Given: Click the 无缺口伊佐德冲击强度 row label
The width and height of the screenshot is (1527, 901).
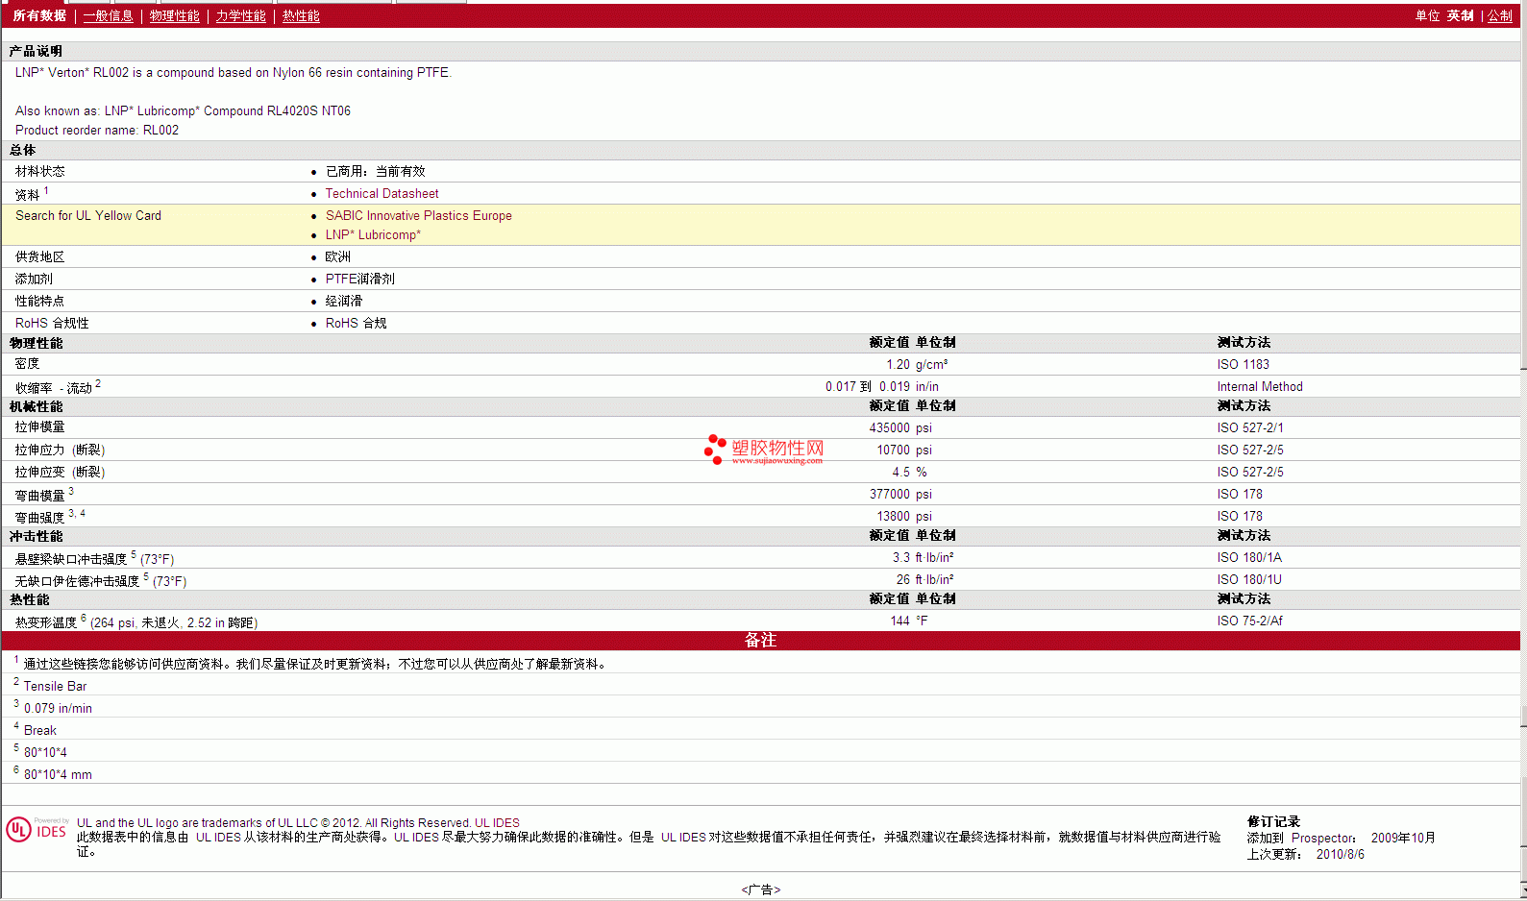Looking at the screenshot, I should (x=77, y=581).
